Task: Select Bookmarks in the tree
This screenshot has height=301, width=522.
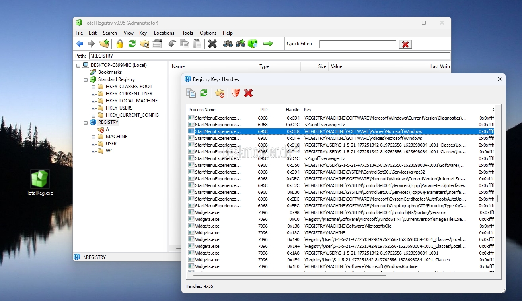Action: (x=110, y=72)
